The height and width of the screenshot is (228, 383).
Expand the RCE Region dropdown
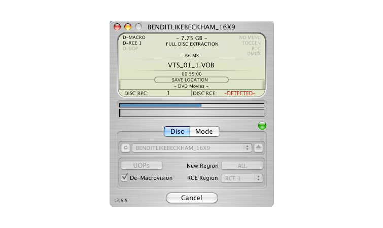tap(242, 178)
